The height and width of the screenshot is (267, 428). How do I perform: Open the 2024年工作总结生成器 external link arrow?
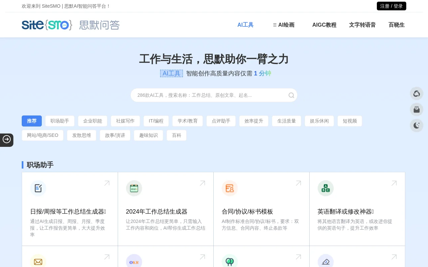pyautogui.click(x=202, y=183)
